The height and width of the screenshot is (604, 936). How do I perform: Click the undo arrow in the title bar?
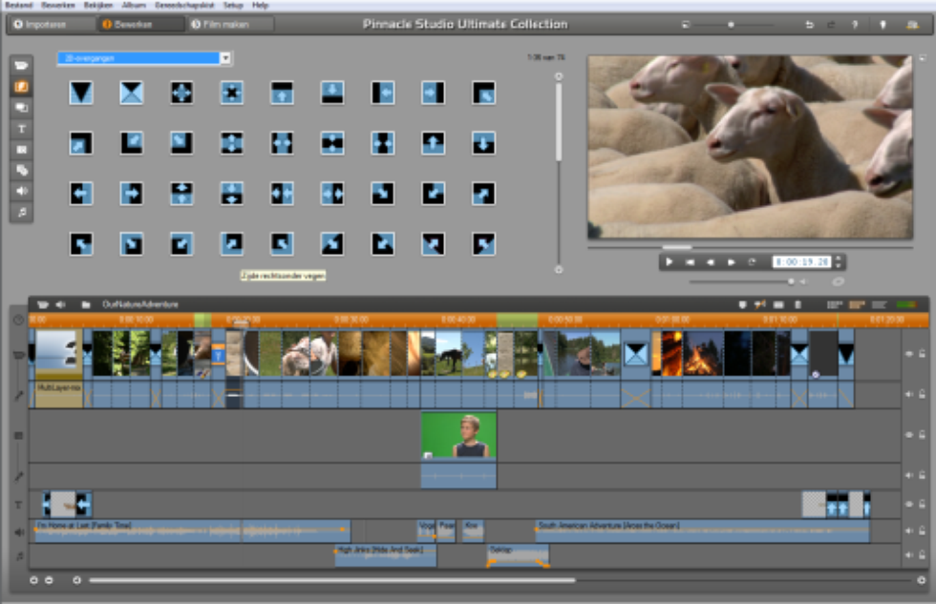[810, 25]
